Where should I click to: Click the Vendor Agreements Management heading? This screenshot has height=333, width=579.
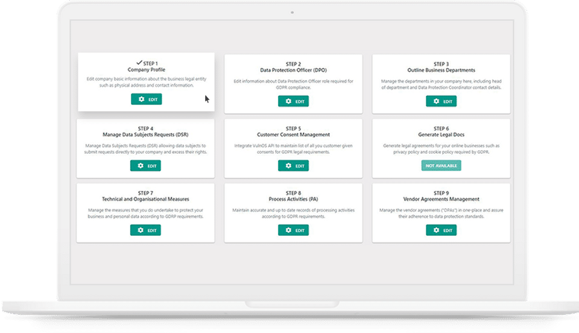pos(441,199)
